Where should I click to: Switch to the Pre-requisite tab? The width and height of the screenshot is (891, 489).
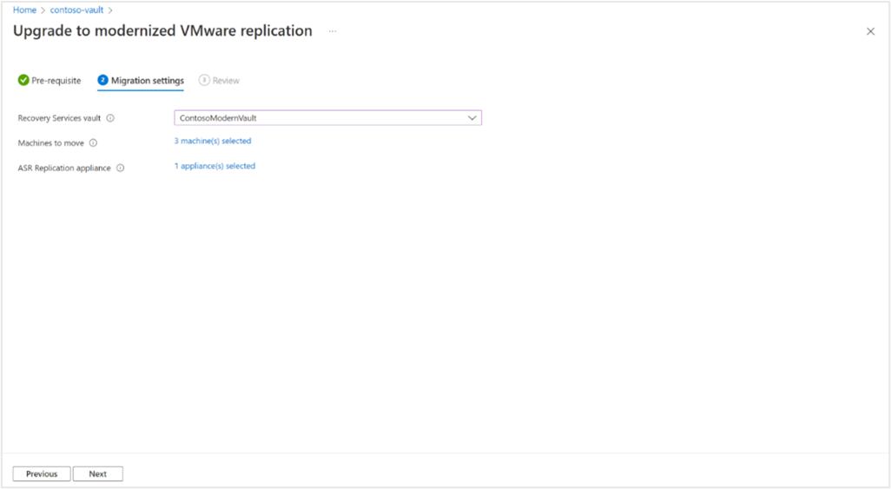(49, 81)
